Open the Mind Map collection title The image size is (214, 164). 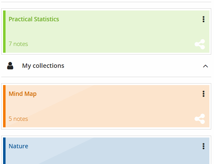(x=22, y=94)
